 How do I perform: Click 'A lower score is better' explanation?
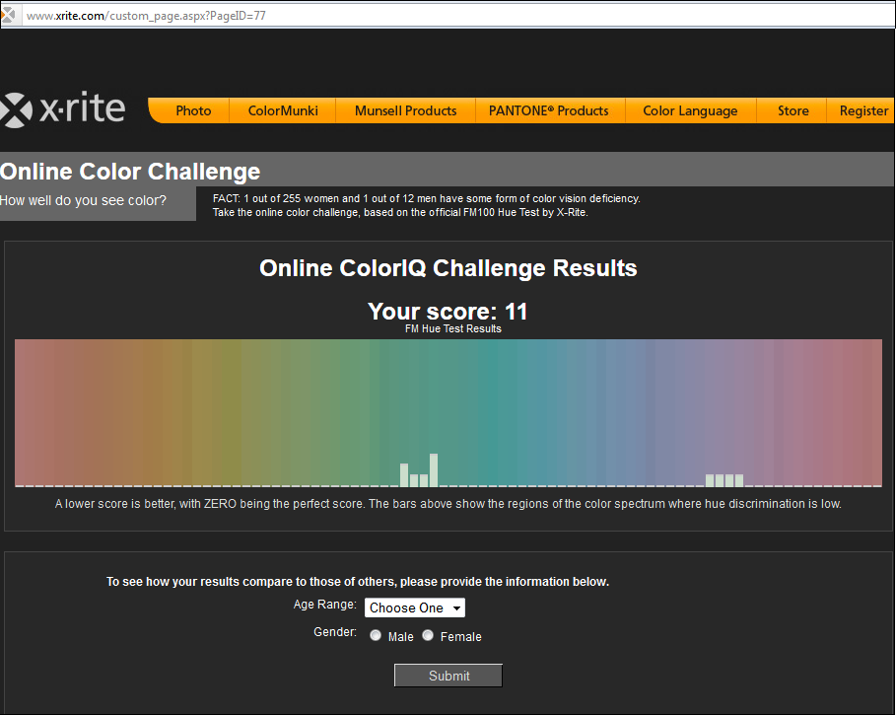tap(448, 504)
